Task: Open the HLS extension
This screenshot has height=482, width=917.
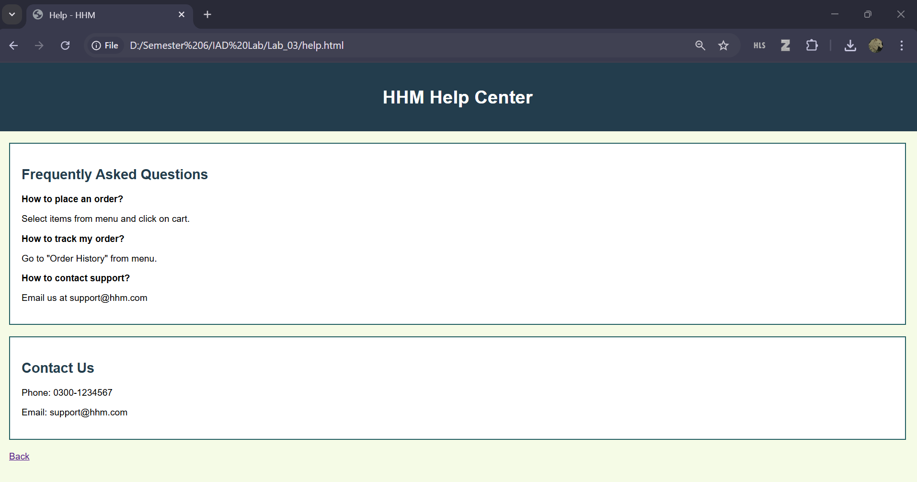Action: point(759,46)
